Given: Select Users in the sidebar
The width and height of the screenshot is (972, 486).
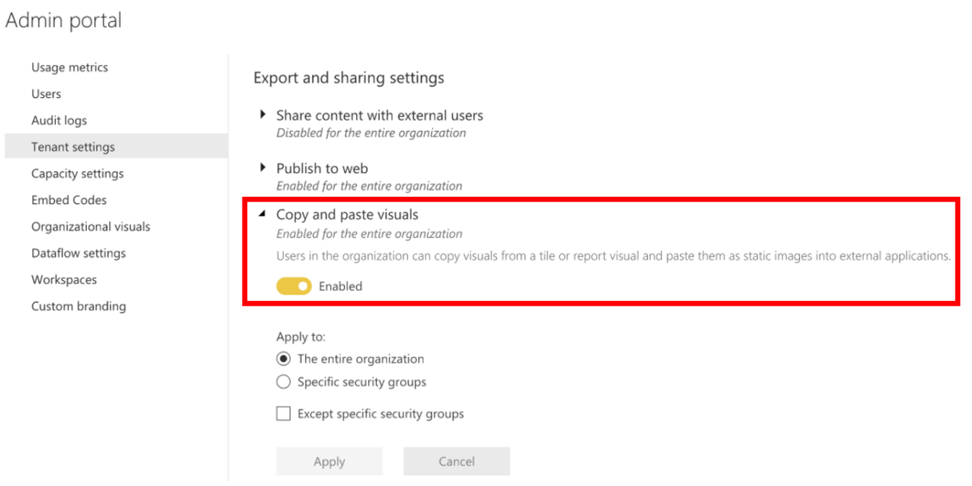Looking at the screenshot, I should [x=45, y=93].
